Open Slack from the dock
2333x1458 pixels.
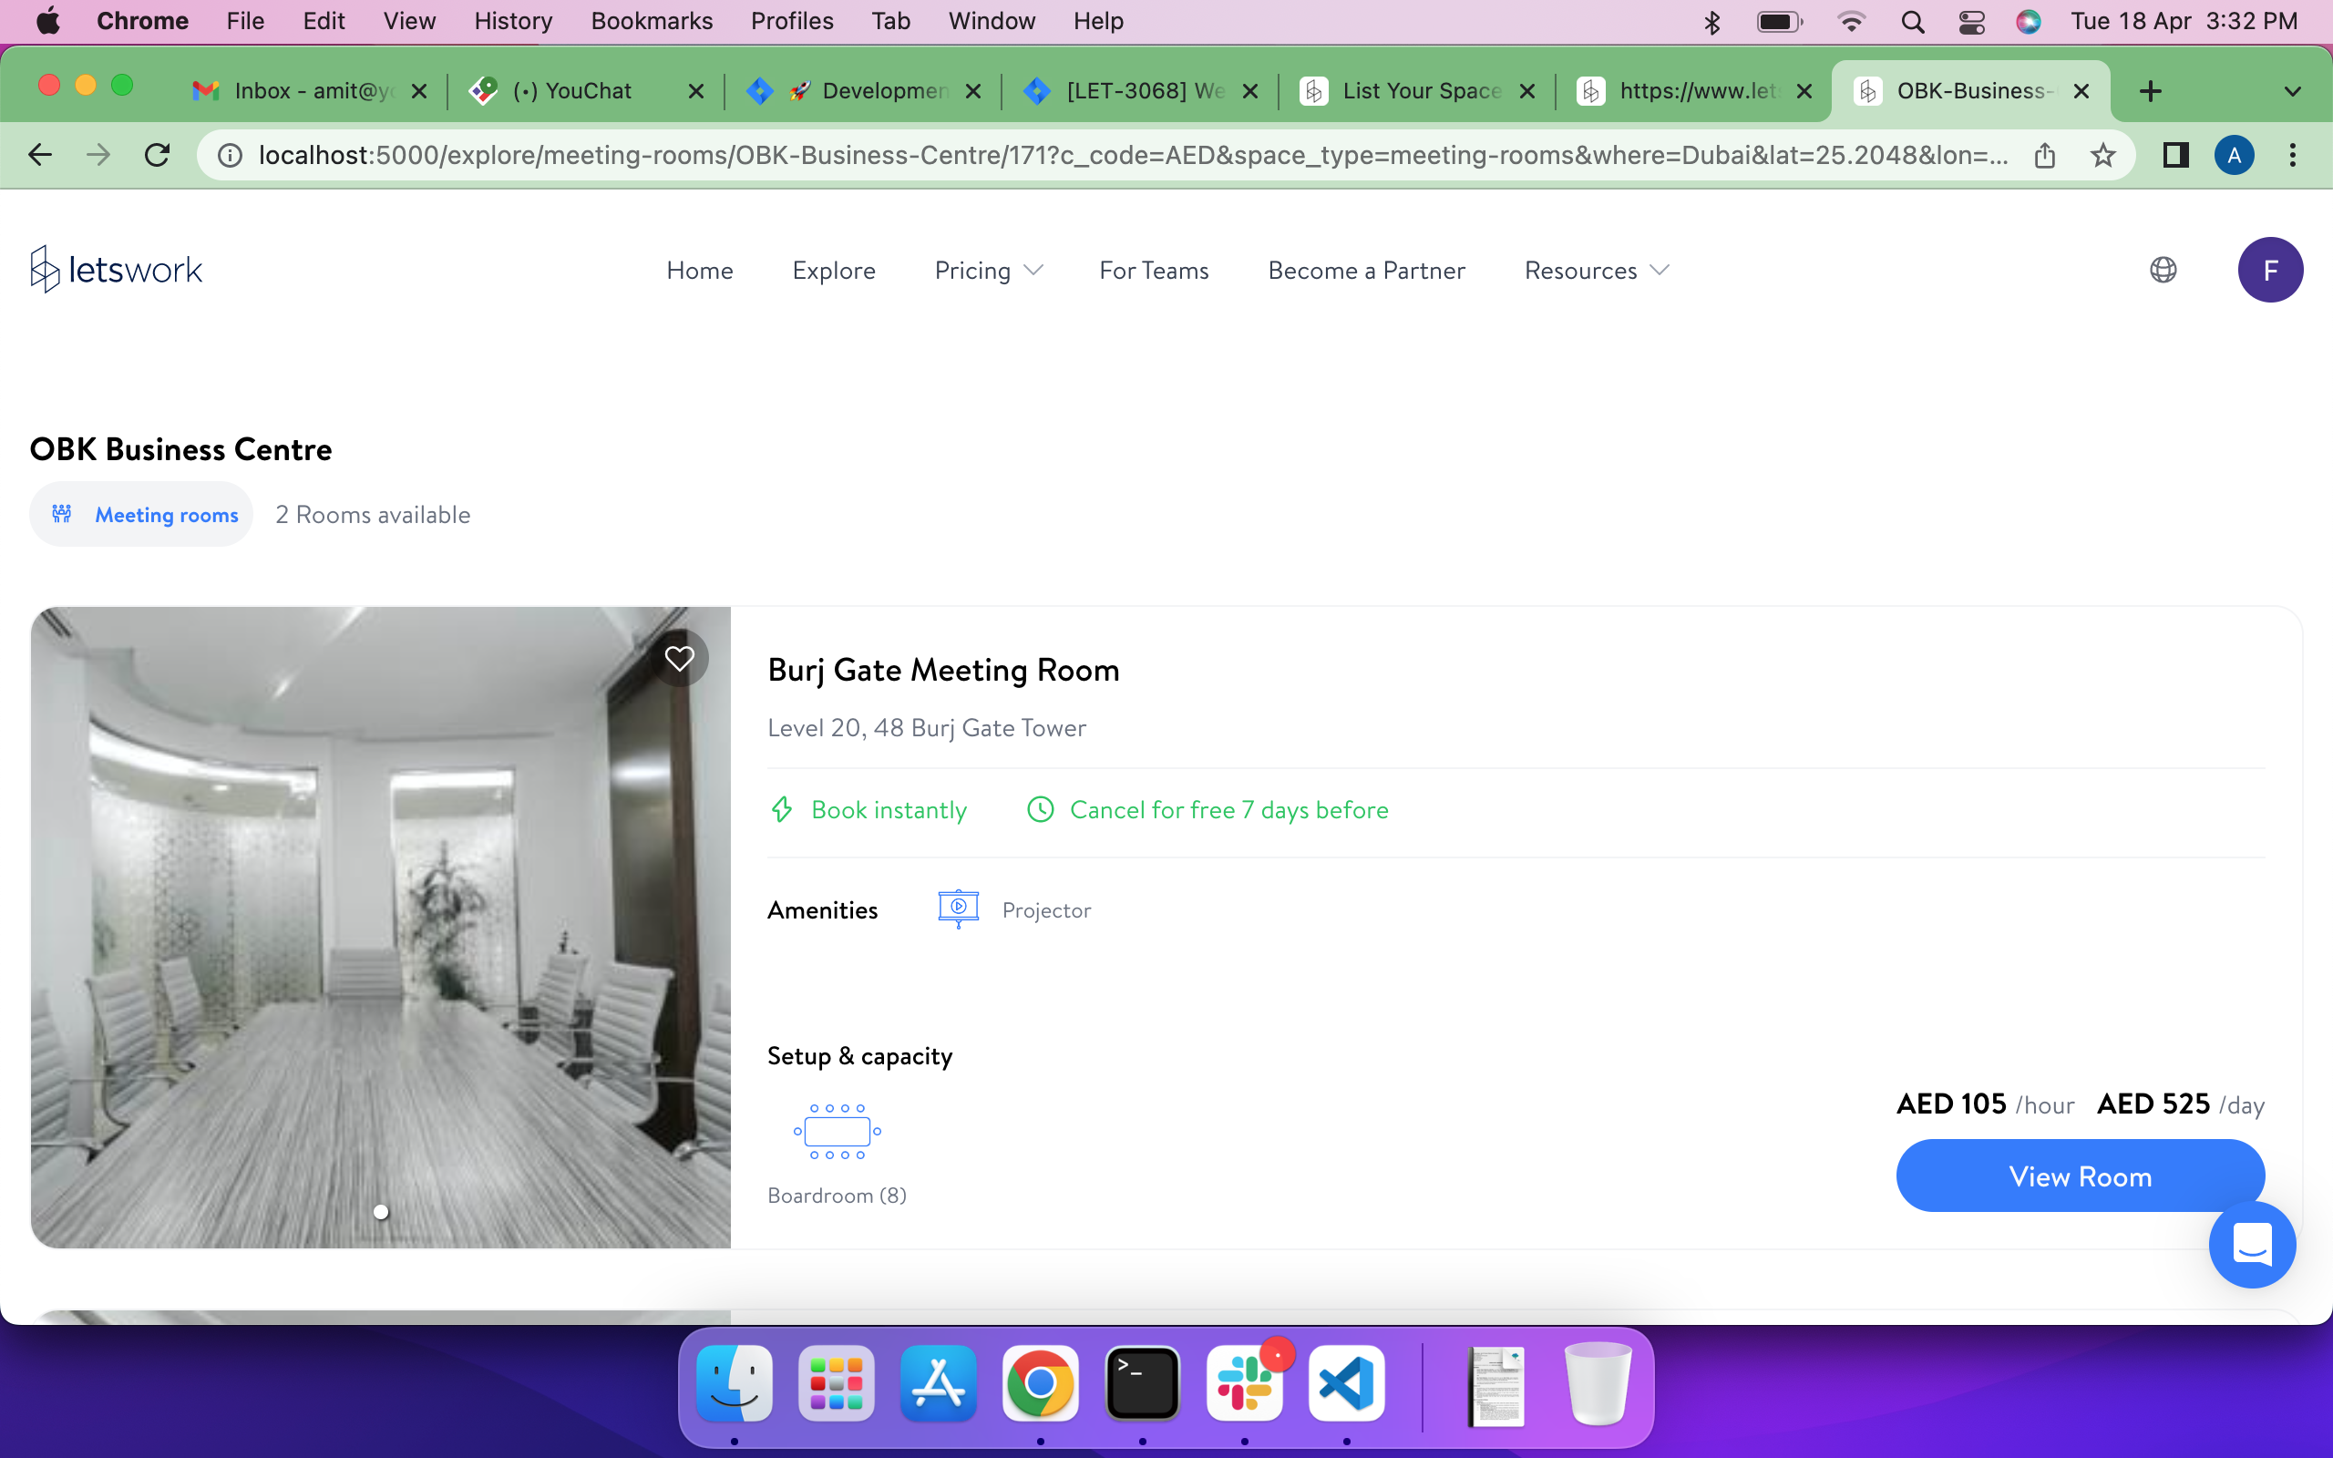point(1245,1382)
